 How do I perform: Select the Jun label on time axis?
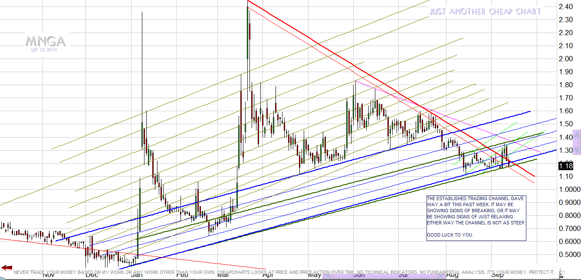coord(358,275)
